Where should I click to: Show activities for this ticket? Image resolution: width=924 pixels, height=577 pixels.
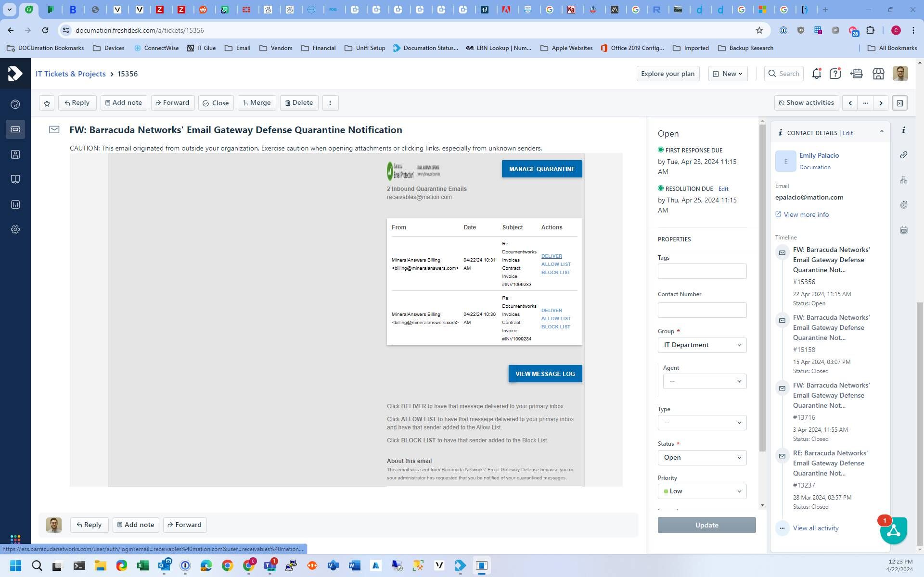[x=806, y=103]
